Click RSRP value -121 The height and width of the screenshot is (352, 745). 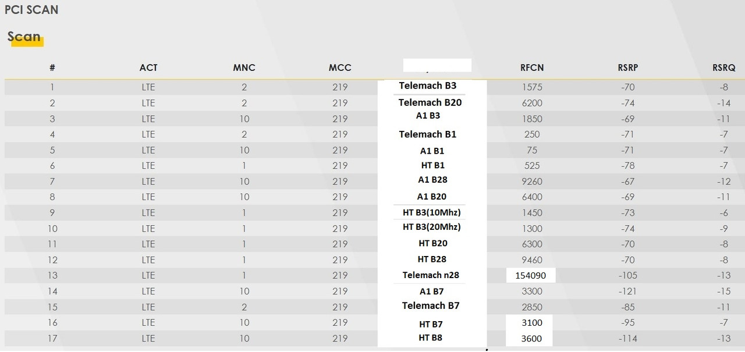[628, 291]
